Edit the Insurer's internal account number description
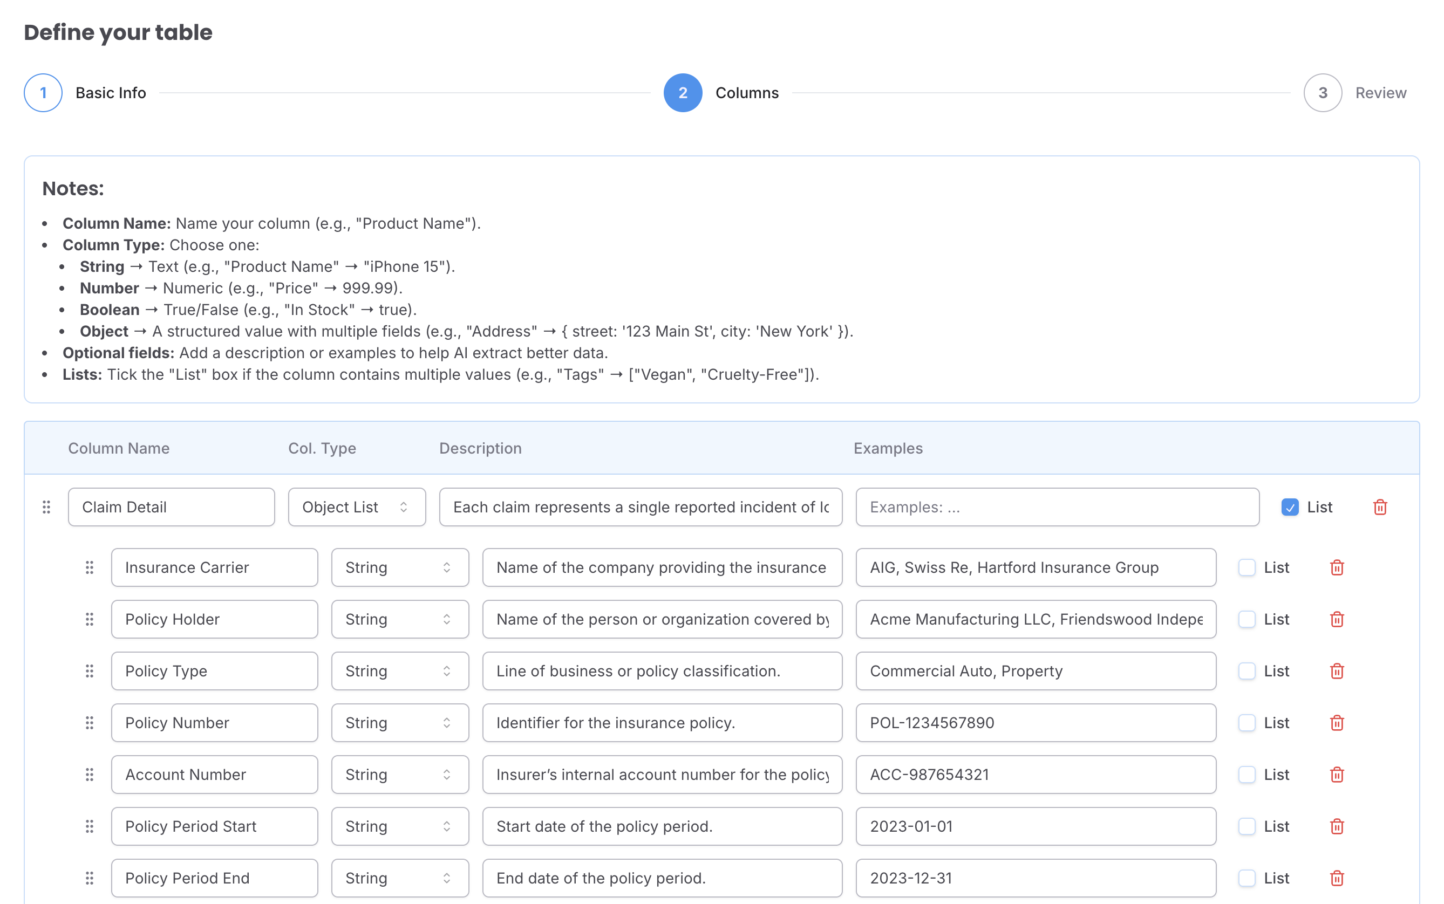 pyautogui.click(x=662, y=775)
